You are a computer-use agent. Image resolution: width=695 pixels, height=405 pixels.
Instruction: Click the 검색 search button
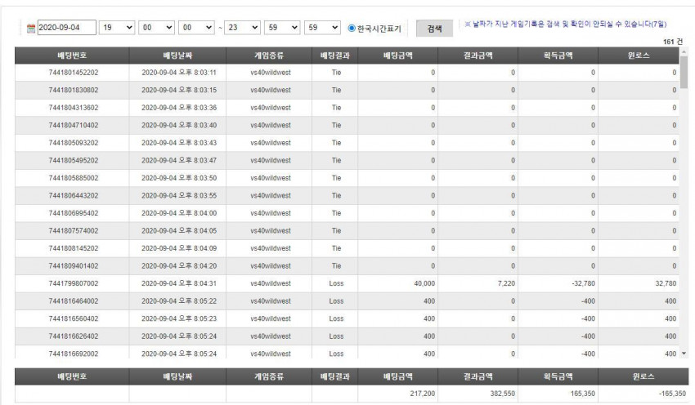[x=434, y=29]
